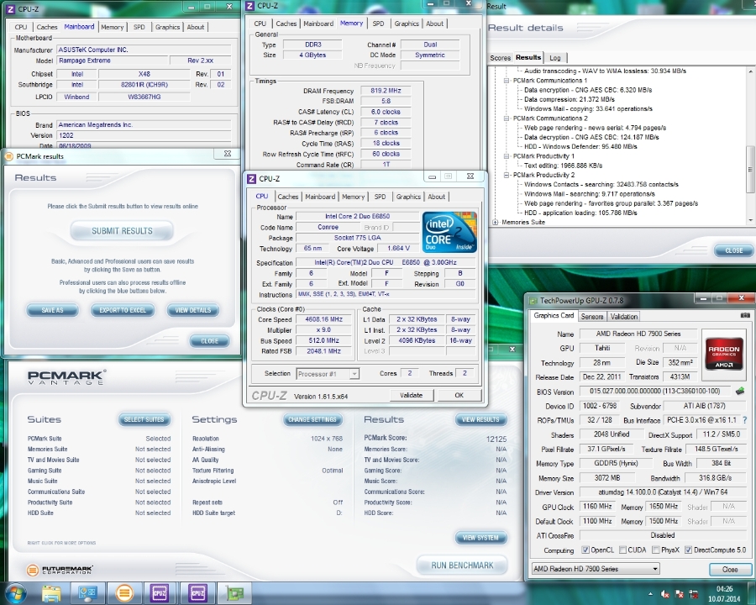Click OK in the front CPU-Z window
756x605 pixels.
pos(459,395)
